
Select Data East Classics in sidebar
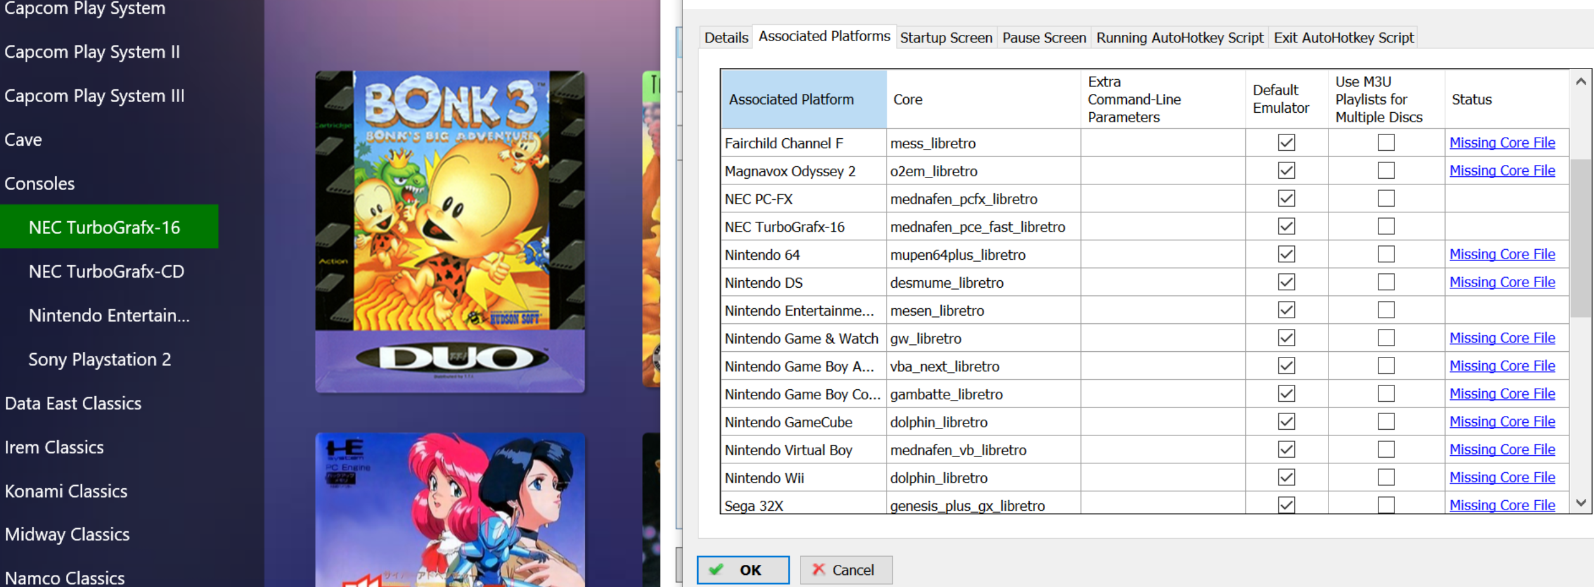tap(73, 403)
